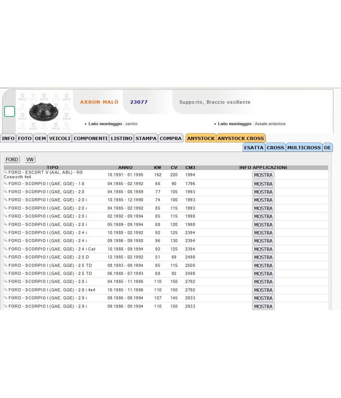Click the CV column header
The image size is (341, 398).
pos(174,168)
